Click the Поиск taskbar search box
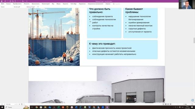The width and height of the screenshot is (195, 109). coord(17,107)
